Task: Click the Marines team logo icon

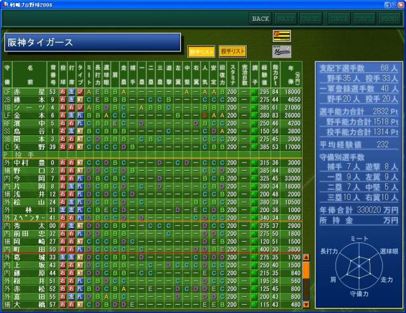Action: click(x=281, y=51)
